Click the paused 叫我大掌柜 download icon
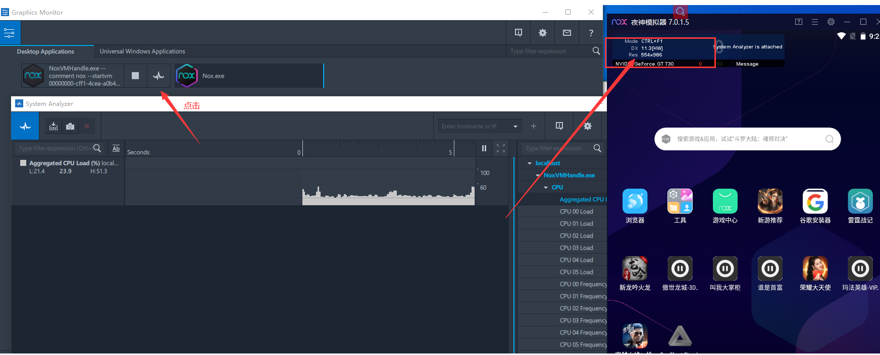 coord(725,269)
